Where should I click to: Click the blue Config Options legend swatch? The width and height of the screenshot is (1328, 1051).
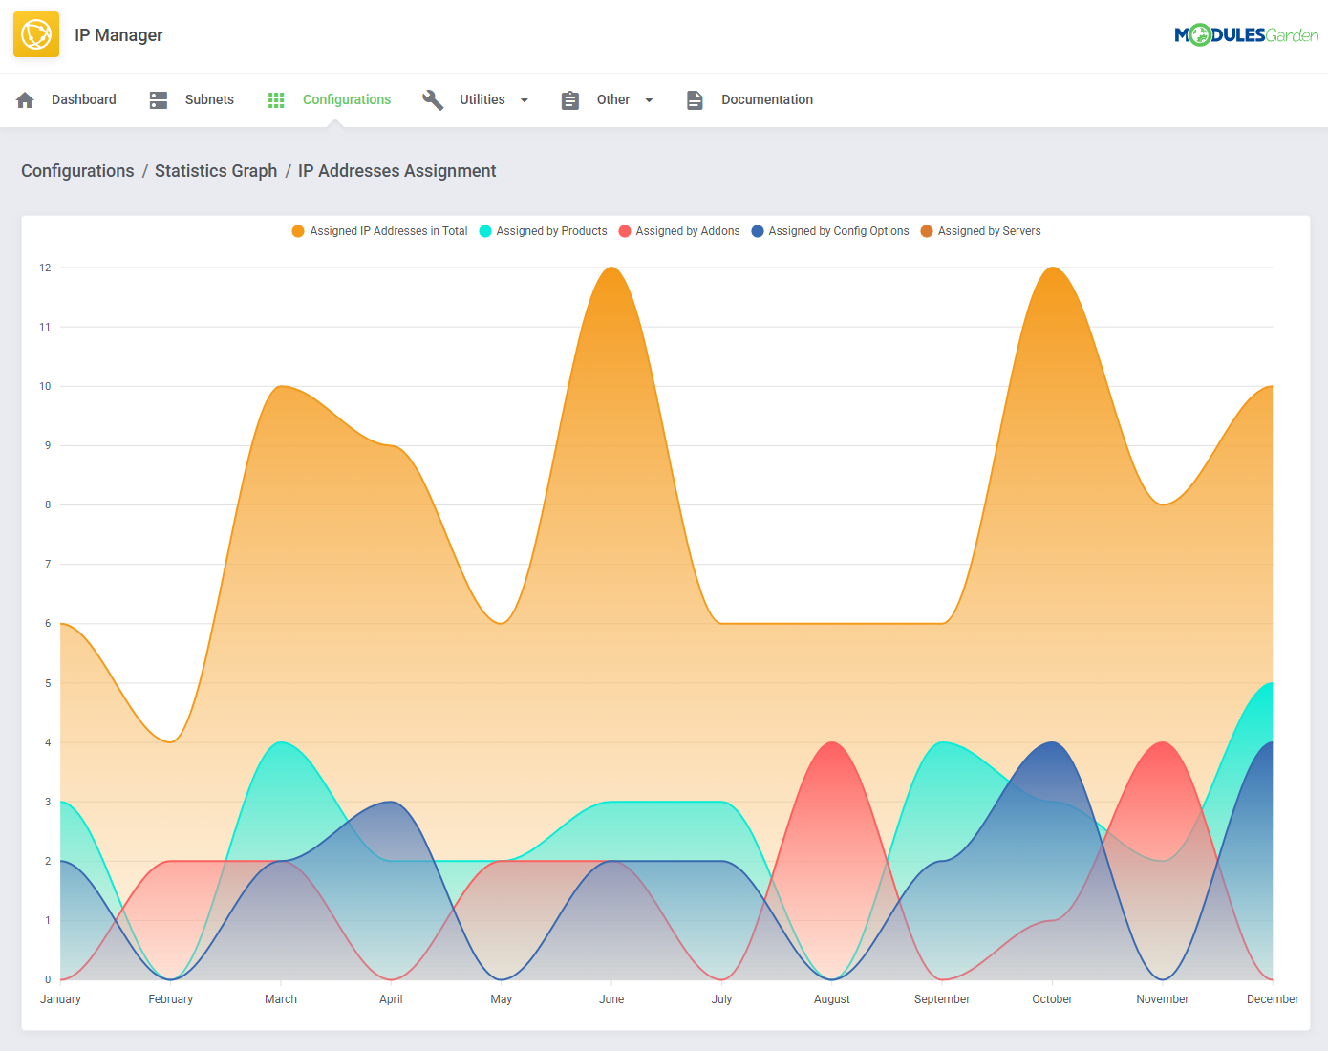(x=758, y=231)
